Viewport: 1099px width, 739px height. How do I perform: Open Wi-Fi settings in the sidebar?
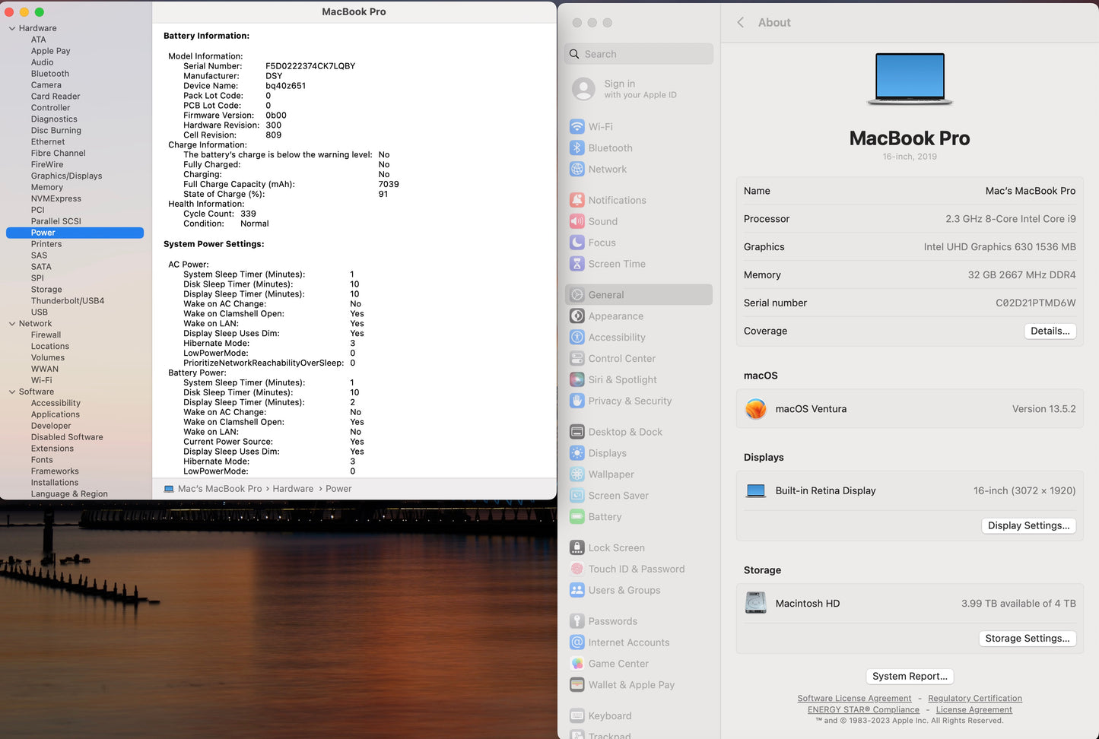tap(602, 126)
